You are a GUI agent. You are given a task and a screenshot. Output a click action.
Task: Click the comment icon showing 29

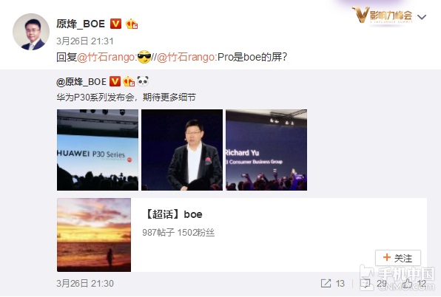point(366,283)
